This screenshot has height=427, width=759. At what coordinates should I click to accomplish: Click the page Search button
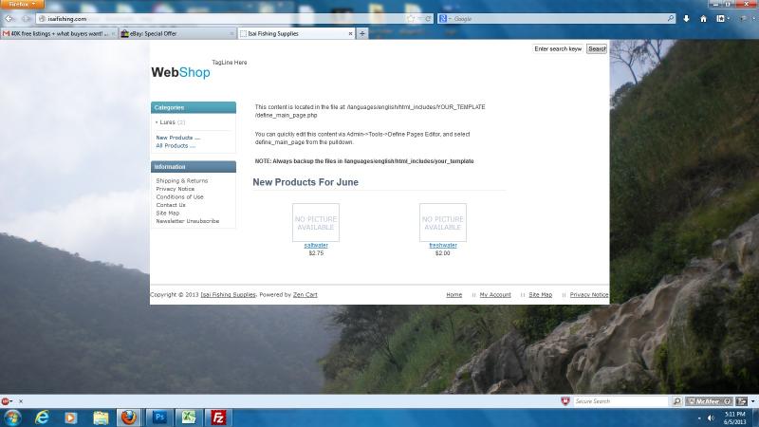(597, 49)
